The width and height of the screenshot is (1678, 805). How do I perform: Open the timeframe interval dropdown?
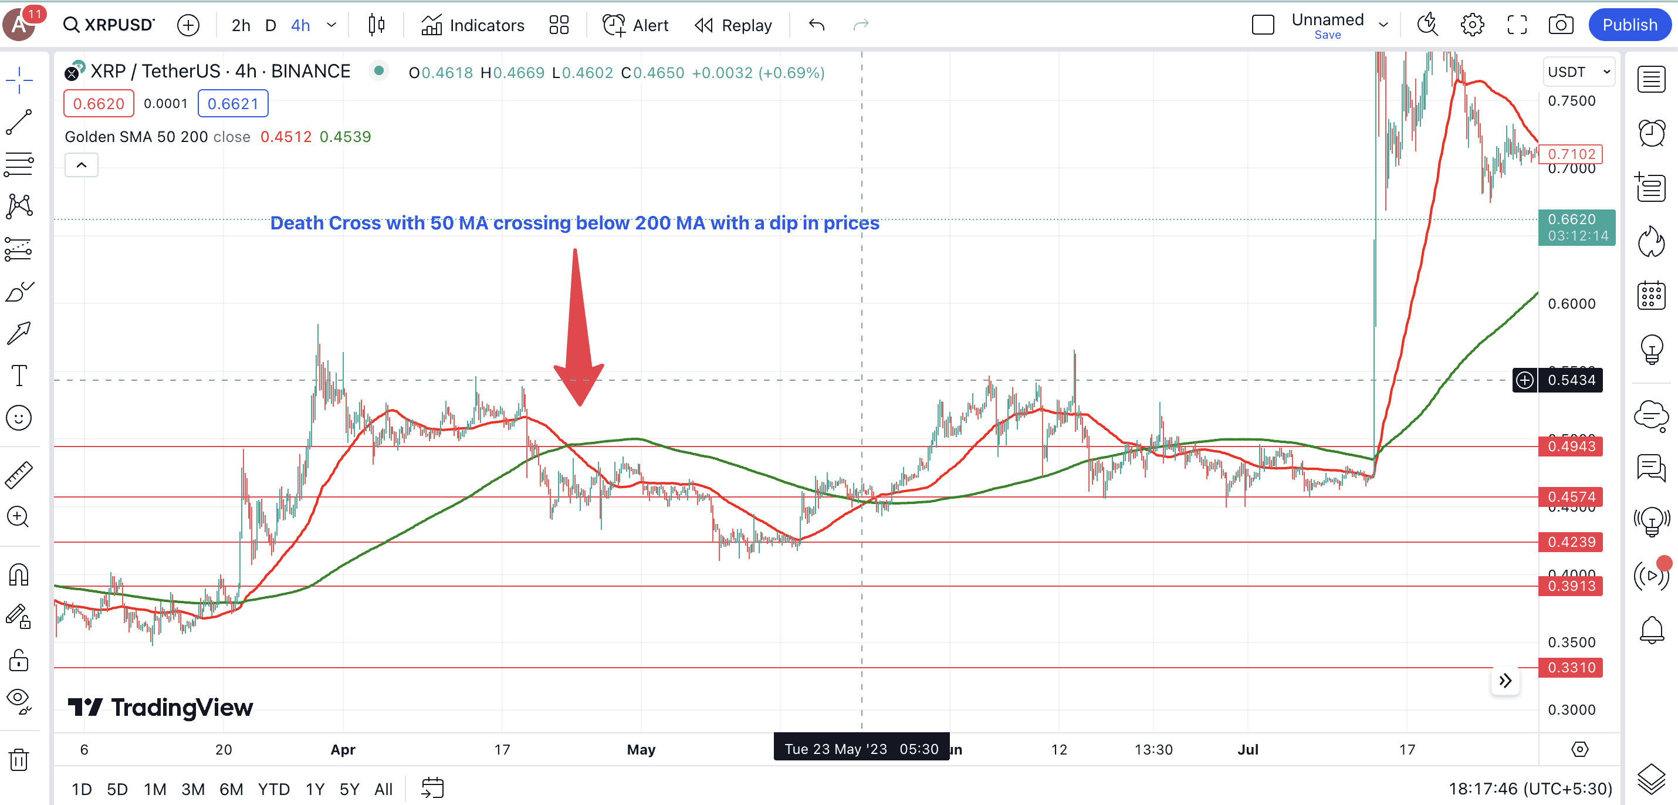point(331,25)
